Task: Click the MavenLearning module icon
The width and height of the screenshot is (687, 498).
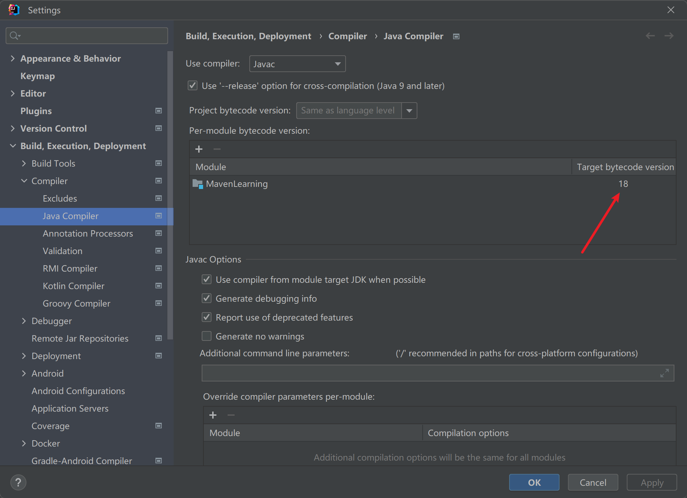Action: tap(199, 183)
